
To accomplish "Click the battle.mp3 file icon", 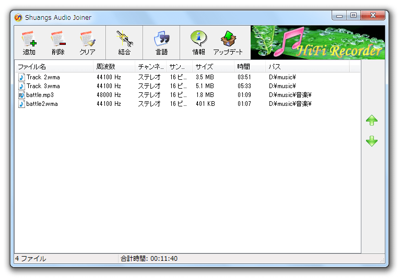I will 21,95.
